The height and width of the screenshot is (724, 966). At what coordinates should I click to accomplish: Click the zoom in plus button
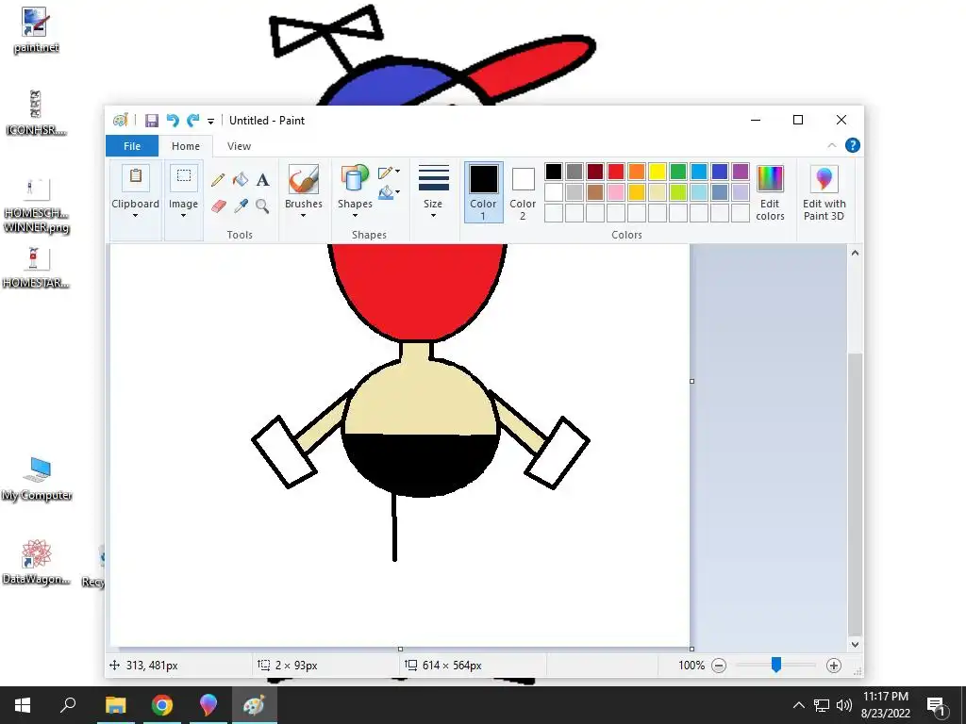(x=834, y=666)
